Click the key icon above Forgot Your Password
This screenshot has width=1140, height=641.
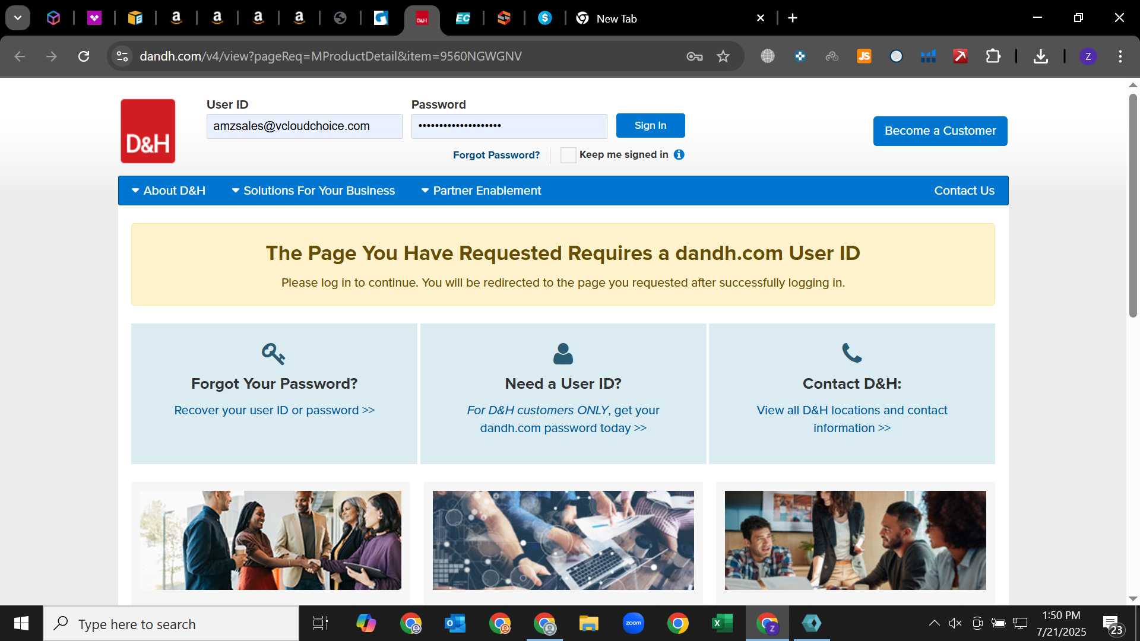click(274, 354)
